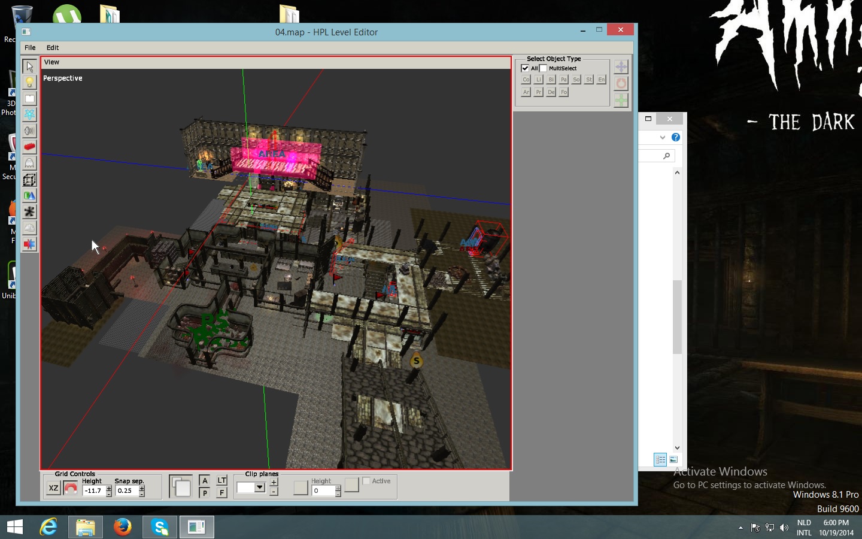The width and height of the screenshot is (862, 539).
Task: Click the grid Height input field
Action: [x=93, y=490]
